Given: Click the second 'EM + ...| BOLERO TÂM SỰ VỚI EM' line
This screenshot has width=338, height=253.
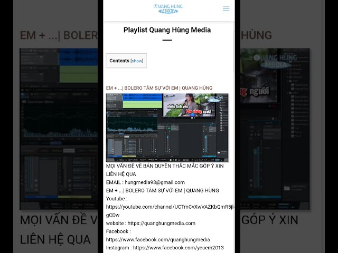Looking at the screenshot, I should click(162, 191).
